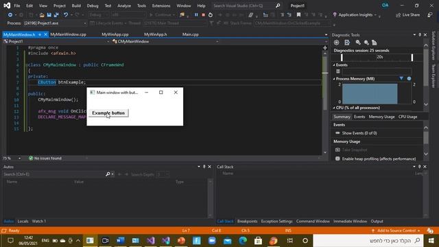Open Solution Explorer side tab

coord(434,46)
